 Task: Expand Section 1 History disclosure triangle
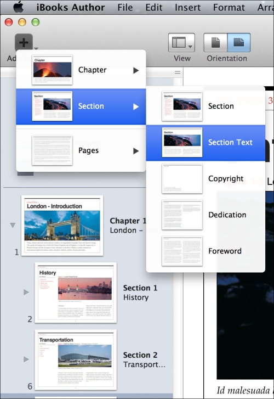point(26,292)
